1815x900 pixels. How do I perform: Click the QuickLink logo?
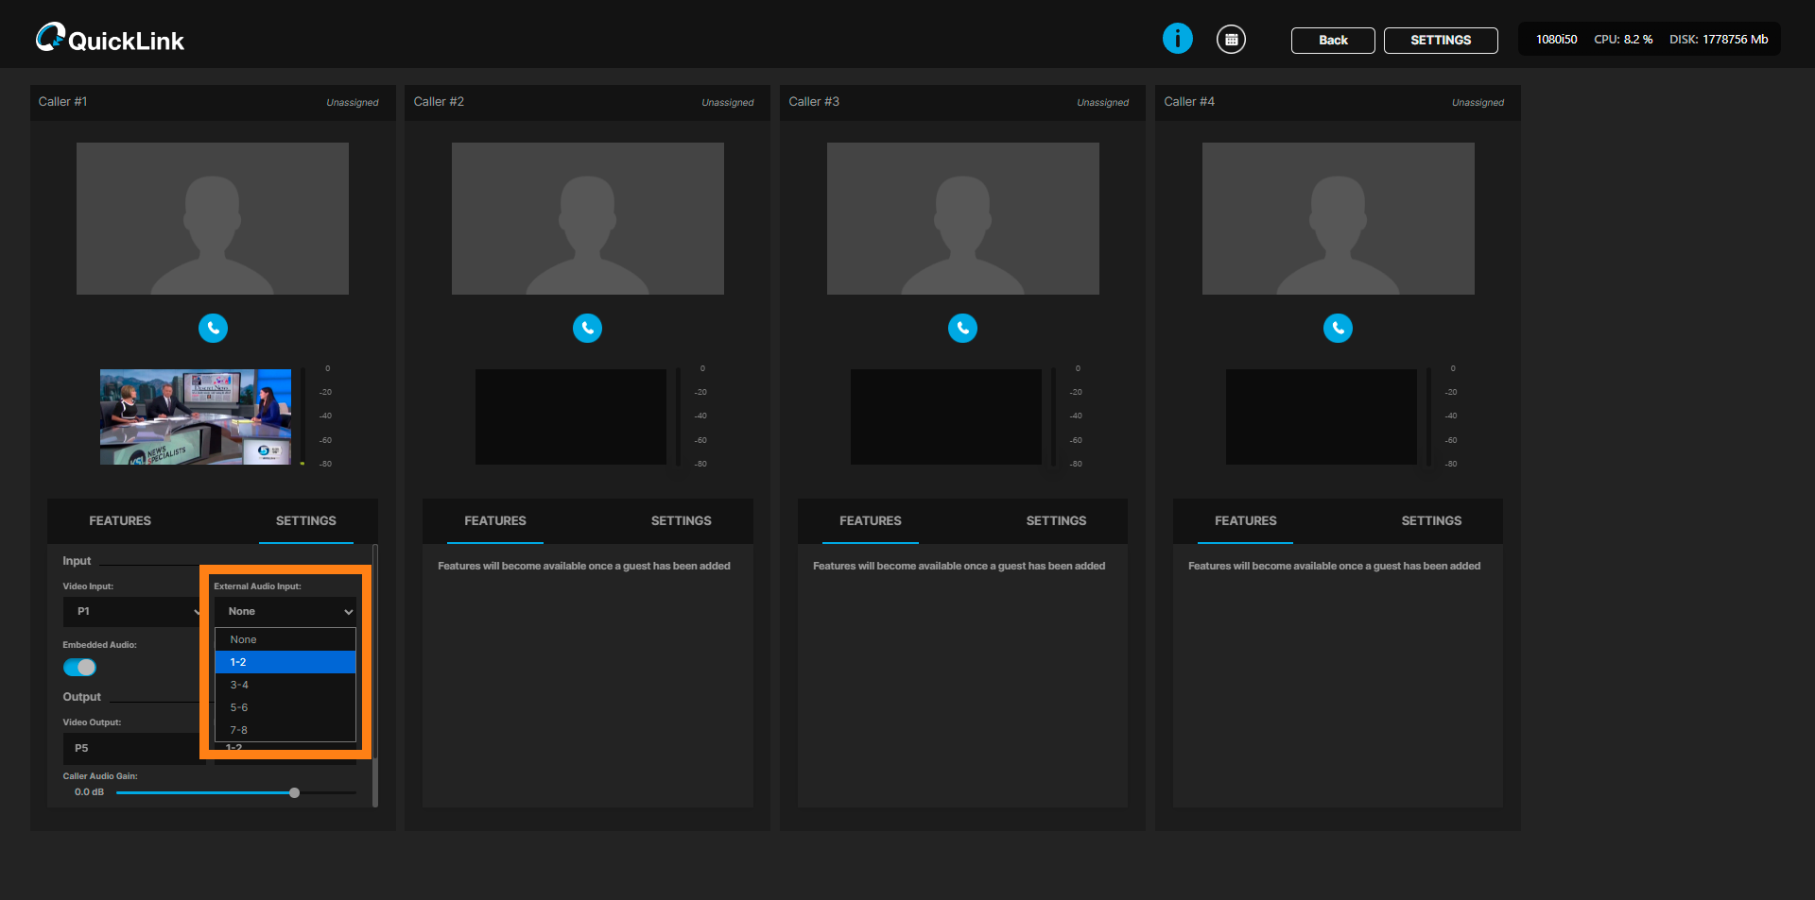110,39
